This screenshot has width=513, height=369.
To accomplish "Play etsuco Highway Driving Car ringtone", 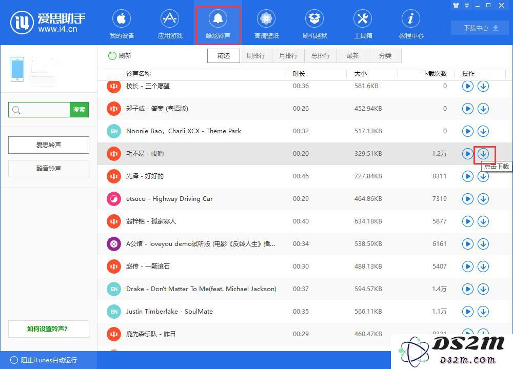I will [x=468, y=199].
